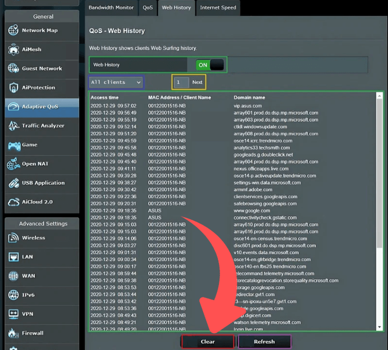388x350 pixels.
Task: Open the Network Map menu label
Action: [40, 30]
